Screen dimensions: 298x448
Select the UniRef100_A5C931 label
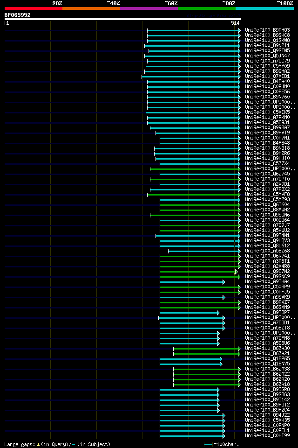coord(267,123)
